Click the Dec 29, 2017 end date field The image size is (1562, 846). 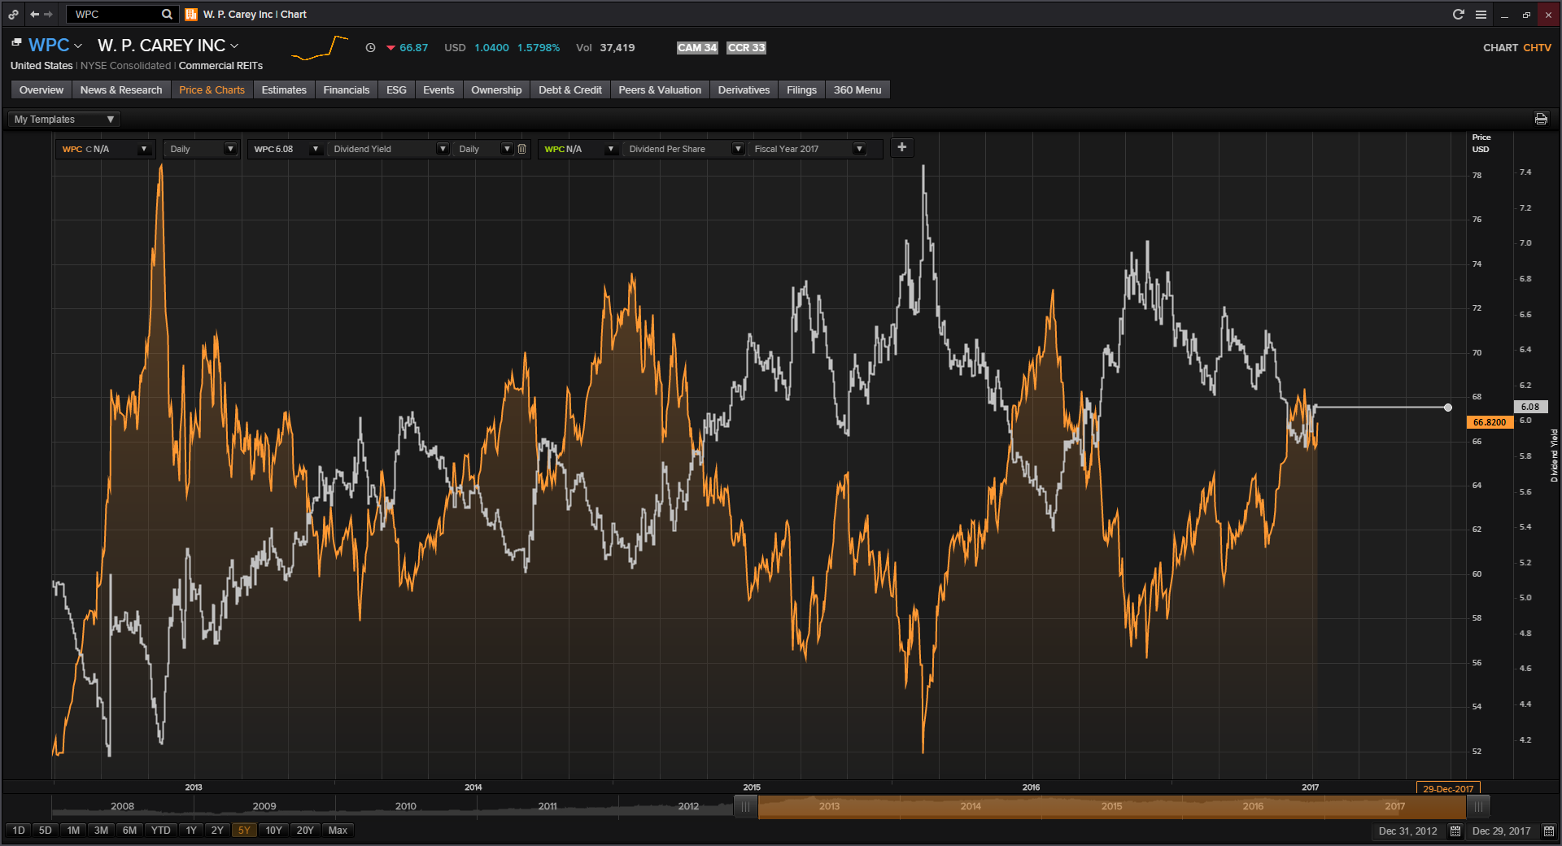(x=1501, y=831)
